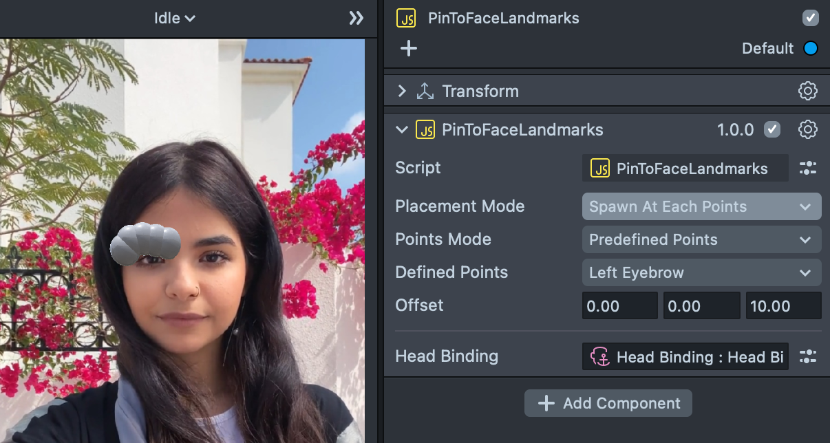Image resolution: width=830 pixels, height=443 pixels.
Task: Toggle the object enabled checkbox at top
Action: pyautogui.click(x=811, y=18)
